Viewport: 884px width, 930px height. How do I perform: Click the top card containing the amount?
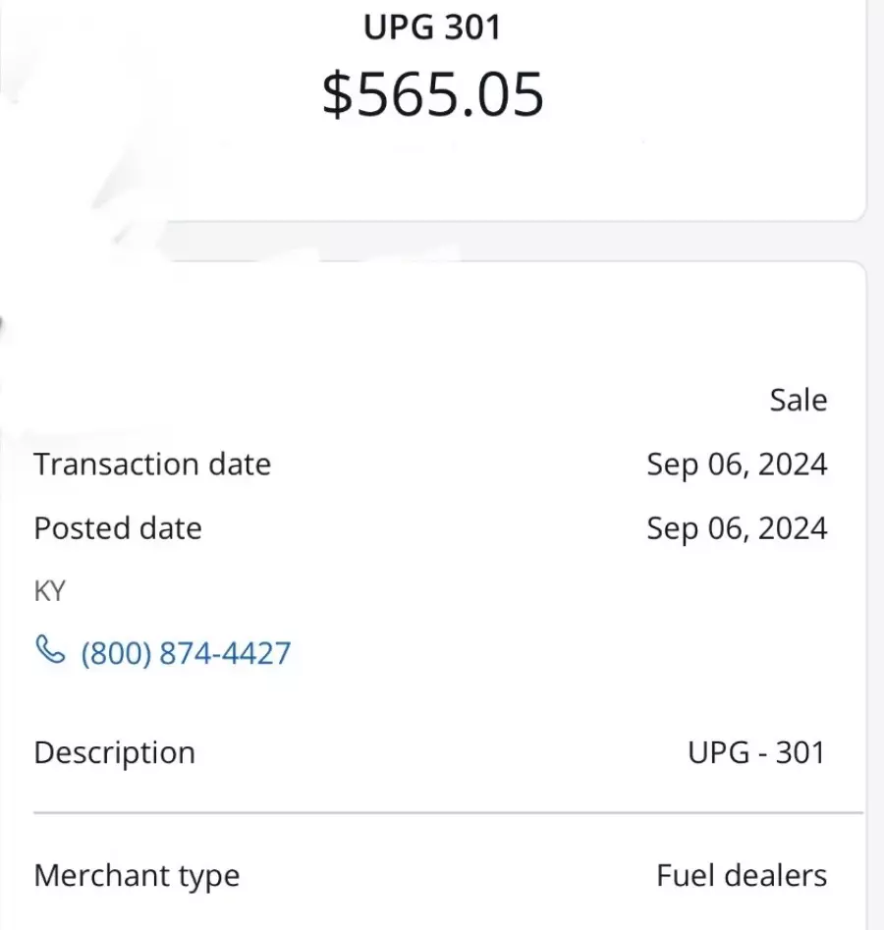click(x=432, y=110)
